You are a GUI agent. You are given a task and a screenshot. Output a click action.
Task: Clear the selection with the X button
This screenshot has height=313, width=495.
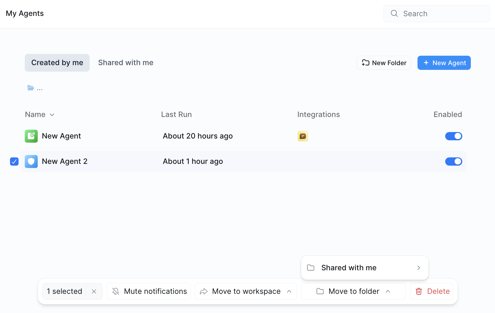click(94, 291)
